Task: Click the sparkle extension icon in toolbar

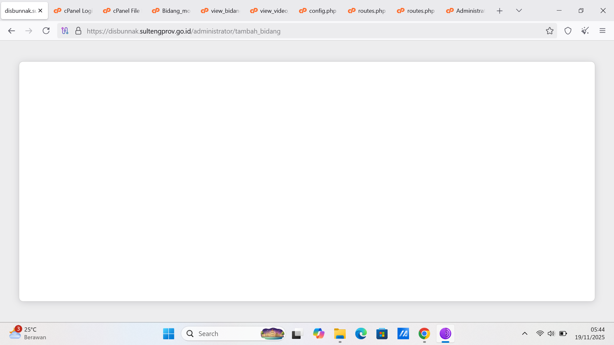Action: pyautogui.click(x=585, y=31)
